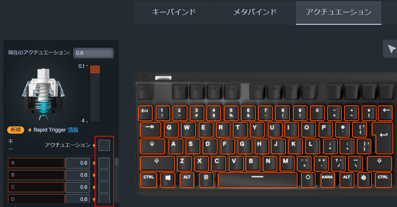The image size is (397, 207).
Task: Select the Enter arrow key on keyboard
Action: point(382,138)
